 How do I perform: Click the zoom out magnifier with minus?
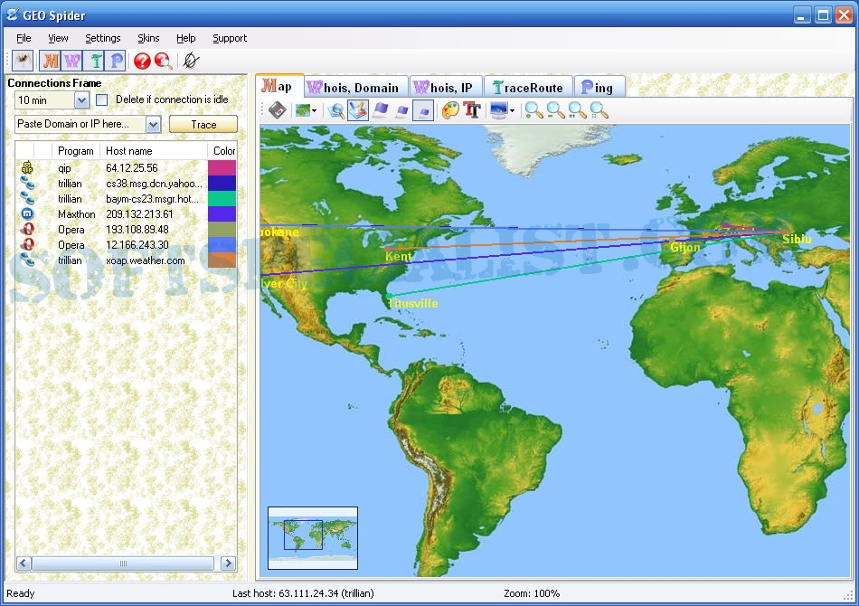(556, 110)
